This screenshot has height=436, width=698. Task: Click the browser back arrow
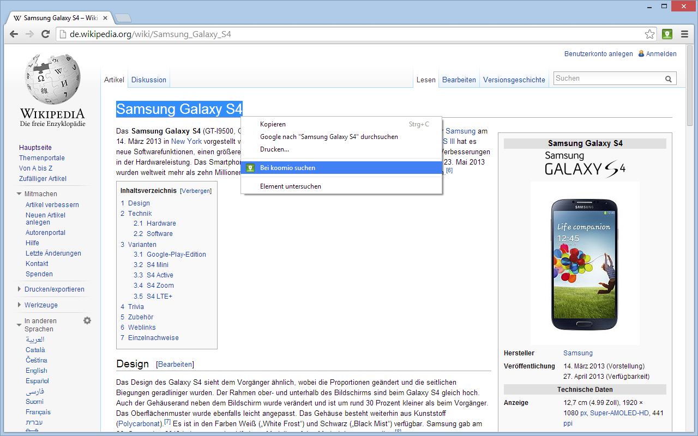[x=14, y=34]
